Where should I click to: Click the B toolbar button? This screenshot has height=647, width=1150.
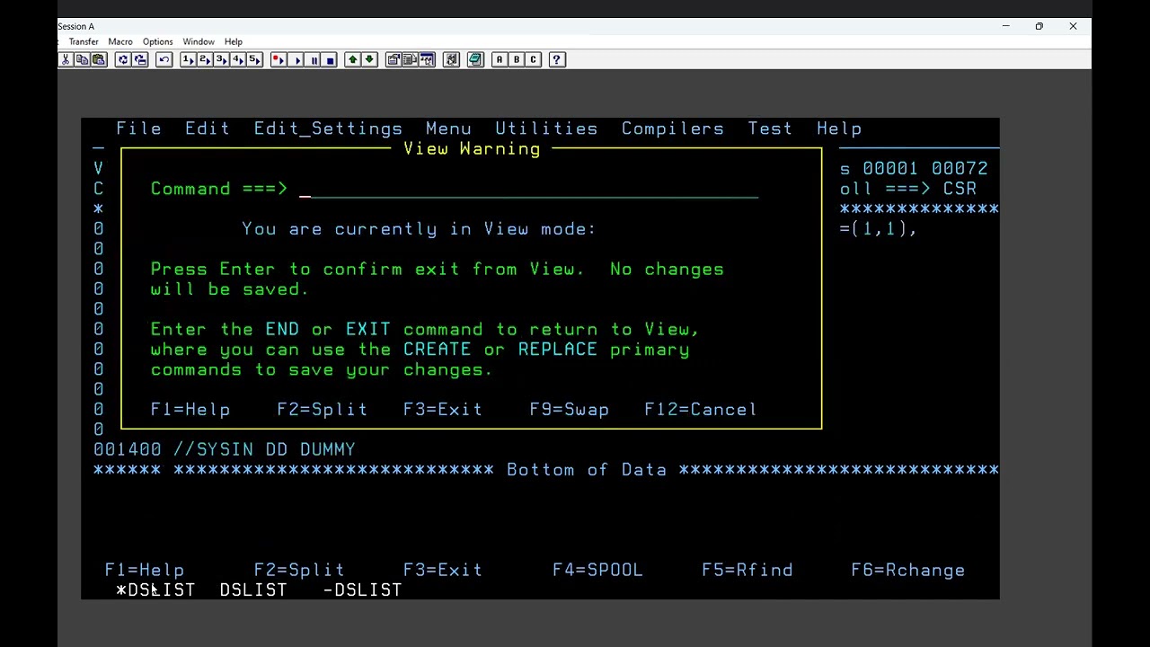click(517, 59)
